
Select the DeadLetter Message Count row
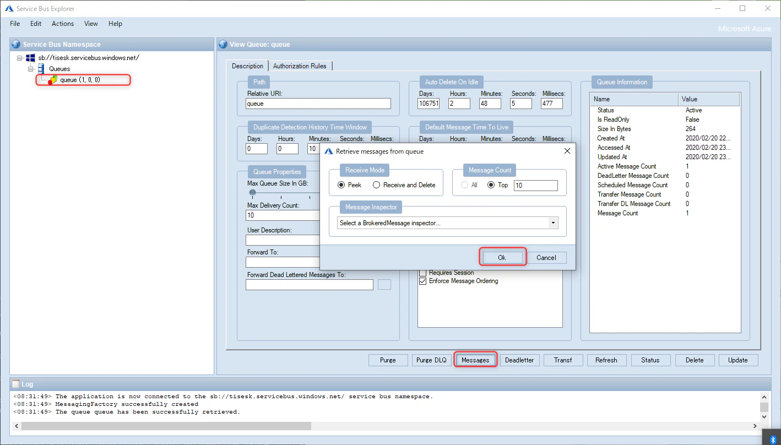click(x=665, y=176)
